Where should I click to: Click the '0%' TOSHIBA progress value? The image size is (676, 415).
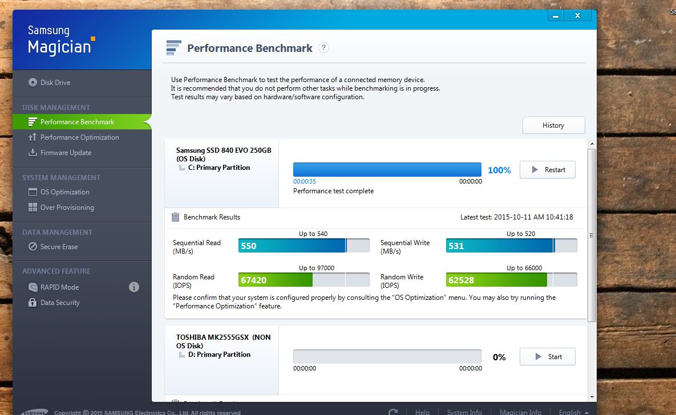pos(499,357)
